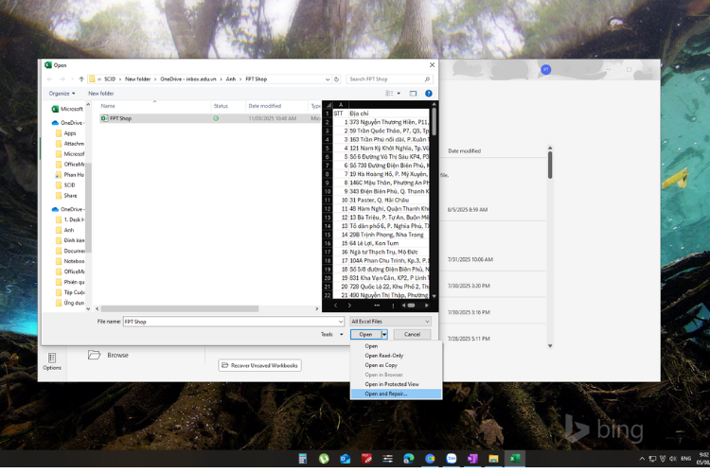The height and width of the screenshot is (473, 710).
Task: Open the OneDrive entry above Apps folder
Action: [67, 123]
